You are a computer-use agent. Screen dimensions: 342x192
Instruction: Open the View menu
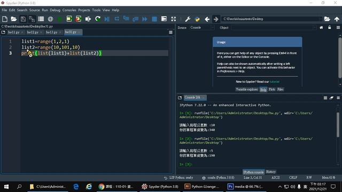pos(106,10)
